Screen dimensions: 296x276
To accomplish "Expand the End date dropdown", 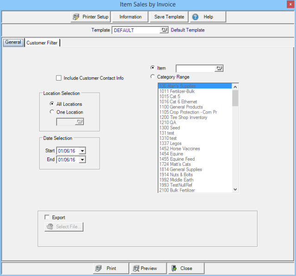I will (82, 160).
